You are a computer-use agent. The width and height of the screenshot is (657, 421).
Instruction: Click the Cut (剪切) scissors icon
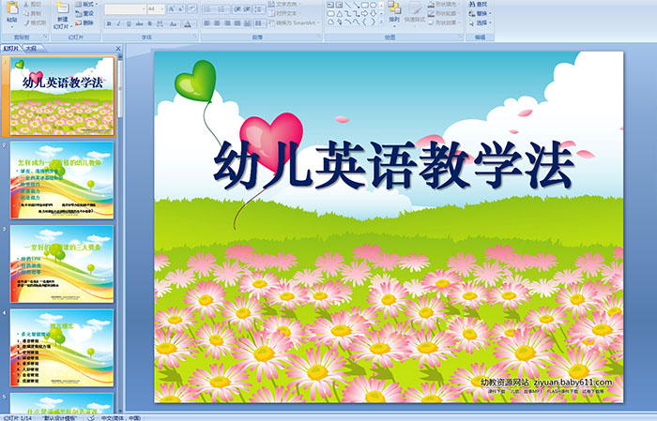(x=26, y=4)
